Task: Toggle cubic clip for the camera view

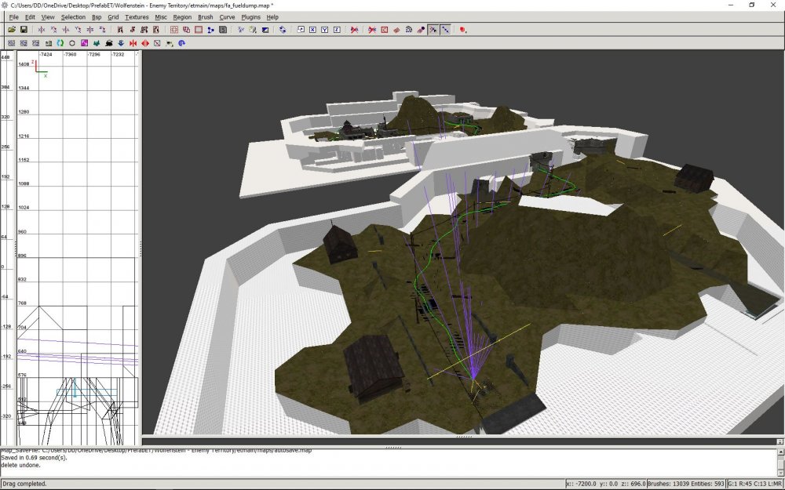Action: click(x=265, y=30)
